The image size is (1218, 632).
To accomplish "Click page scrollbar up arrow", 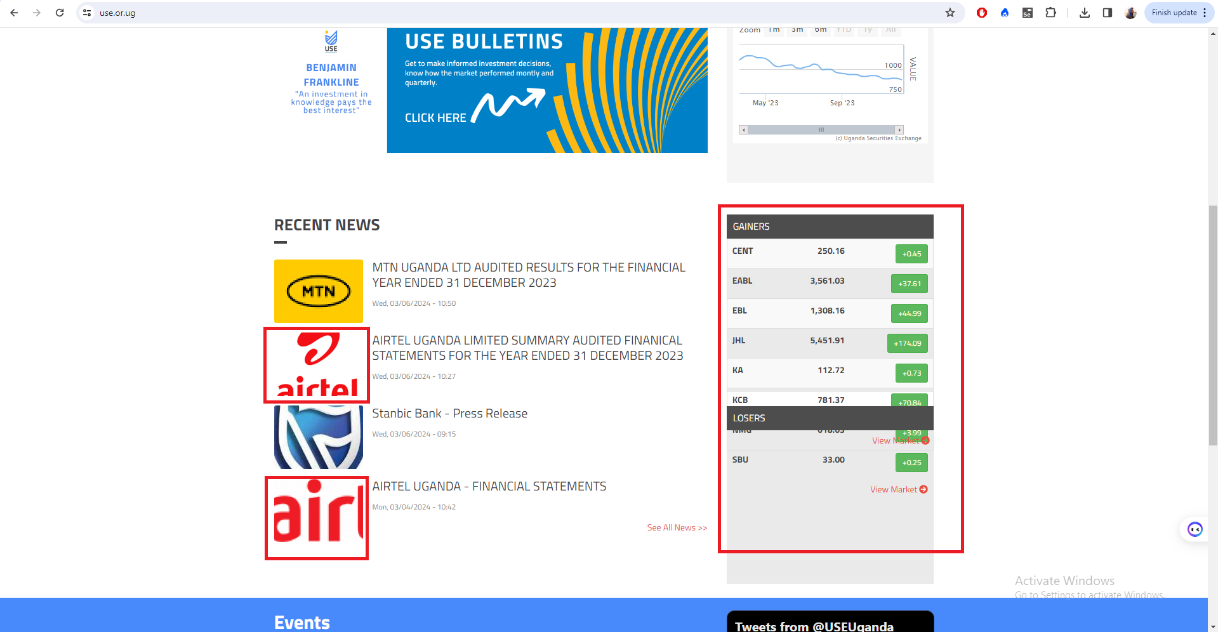I will tap(1213, 34).
